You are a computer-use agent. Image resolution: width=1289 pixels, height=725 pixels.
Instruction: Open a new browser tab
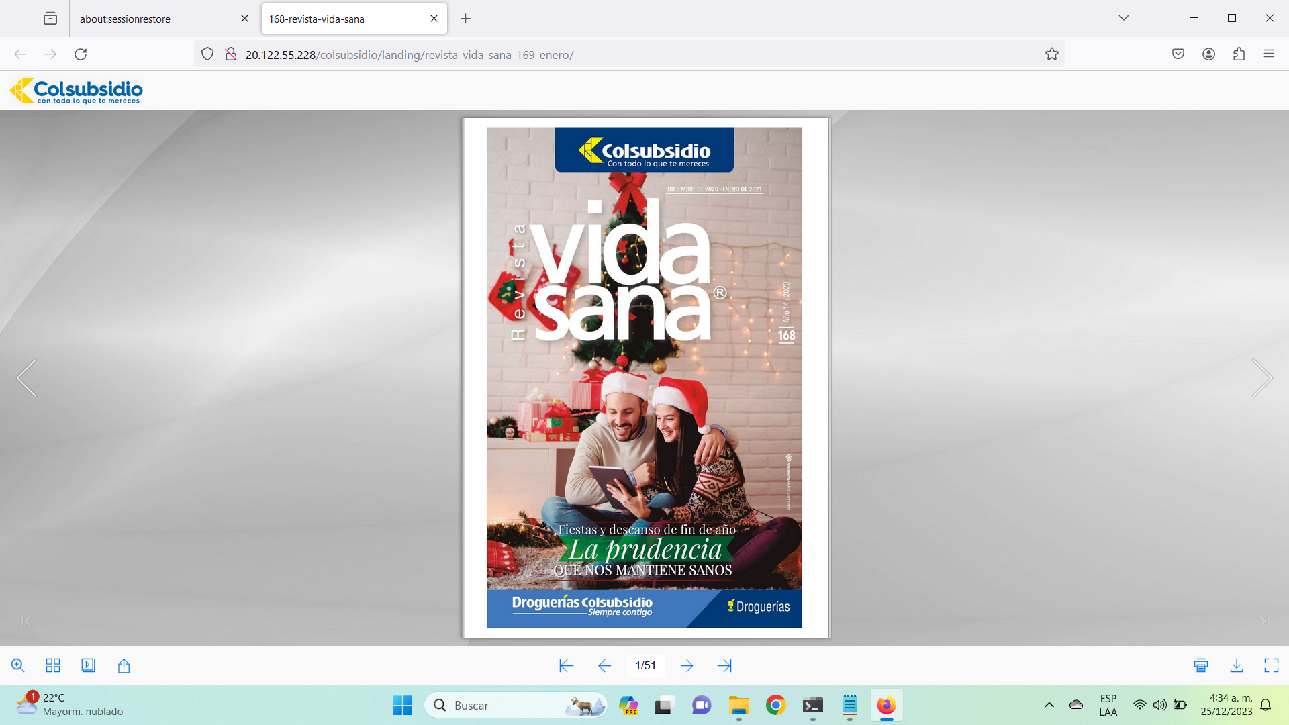click(465, 19)
